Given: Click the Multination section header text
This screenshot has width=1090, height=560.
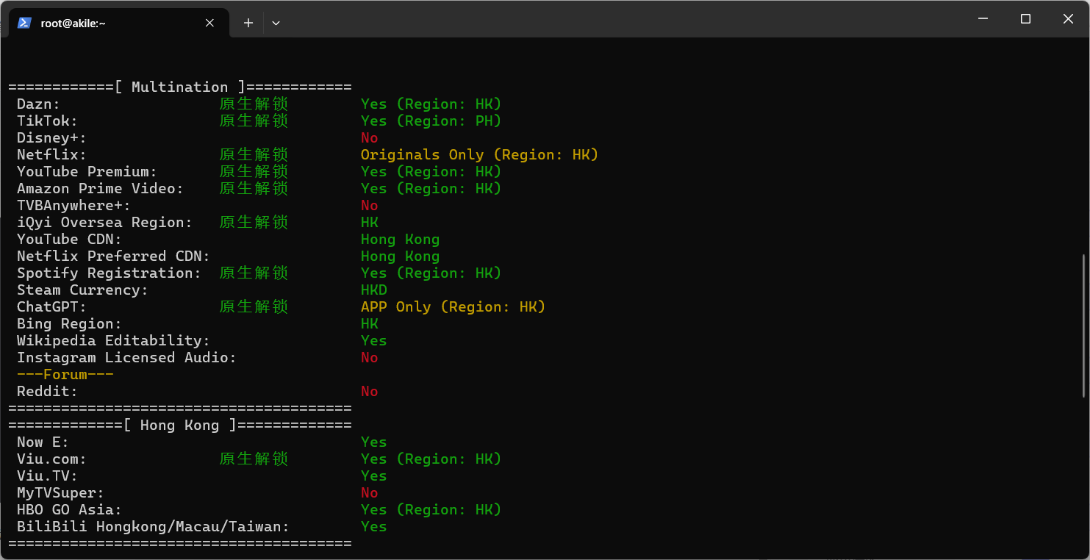Looking at the screenshot, I should [180, 87].
